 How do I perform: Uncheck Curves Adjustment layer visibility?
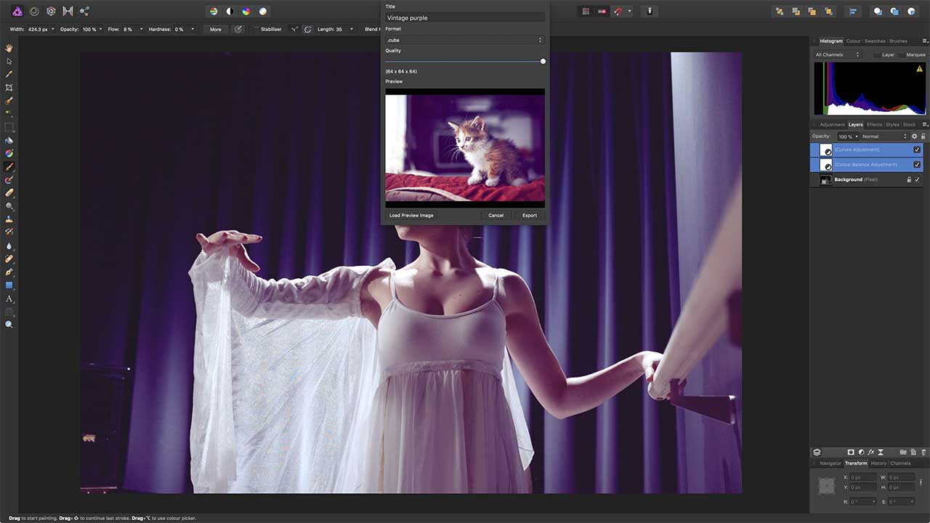917,150
